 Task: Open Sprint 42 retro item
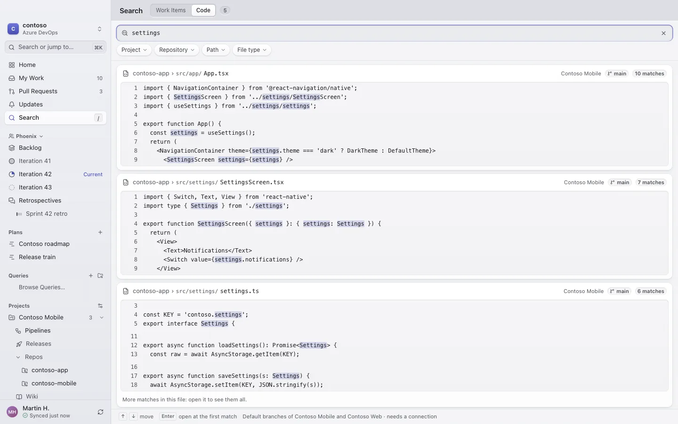56,214
